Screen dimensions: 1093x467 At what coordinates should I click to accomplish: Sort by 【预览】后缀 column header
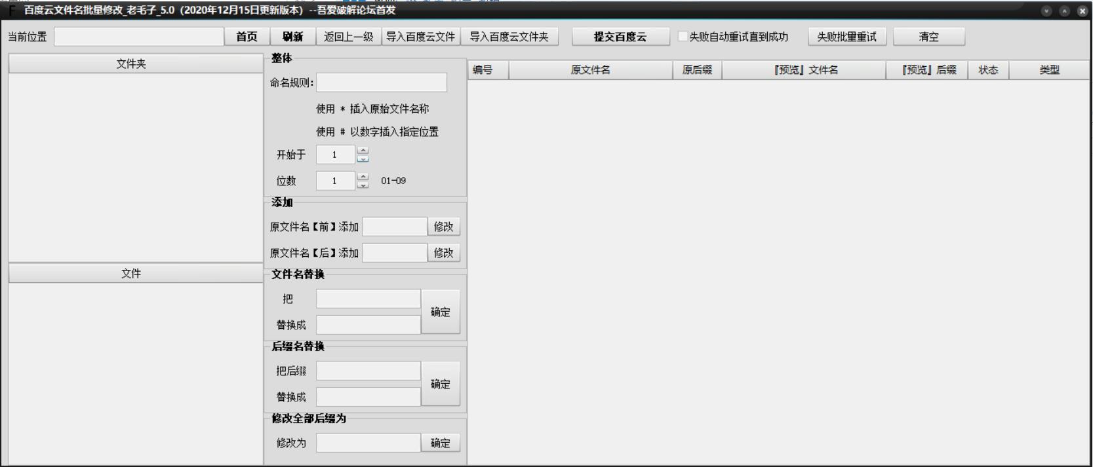(x=927, y=70)
